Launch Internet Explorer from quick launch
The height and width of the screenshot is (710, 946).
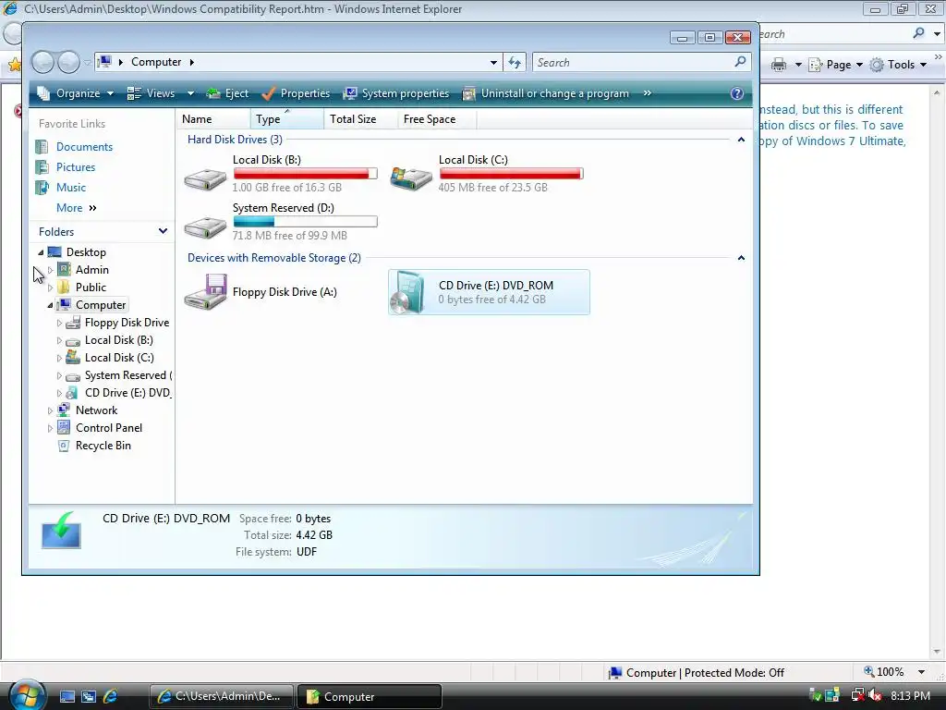tap(111, 696)
